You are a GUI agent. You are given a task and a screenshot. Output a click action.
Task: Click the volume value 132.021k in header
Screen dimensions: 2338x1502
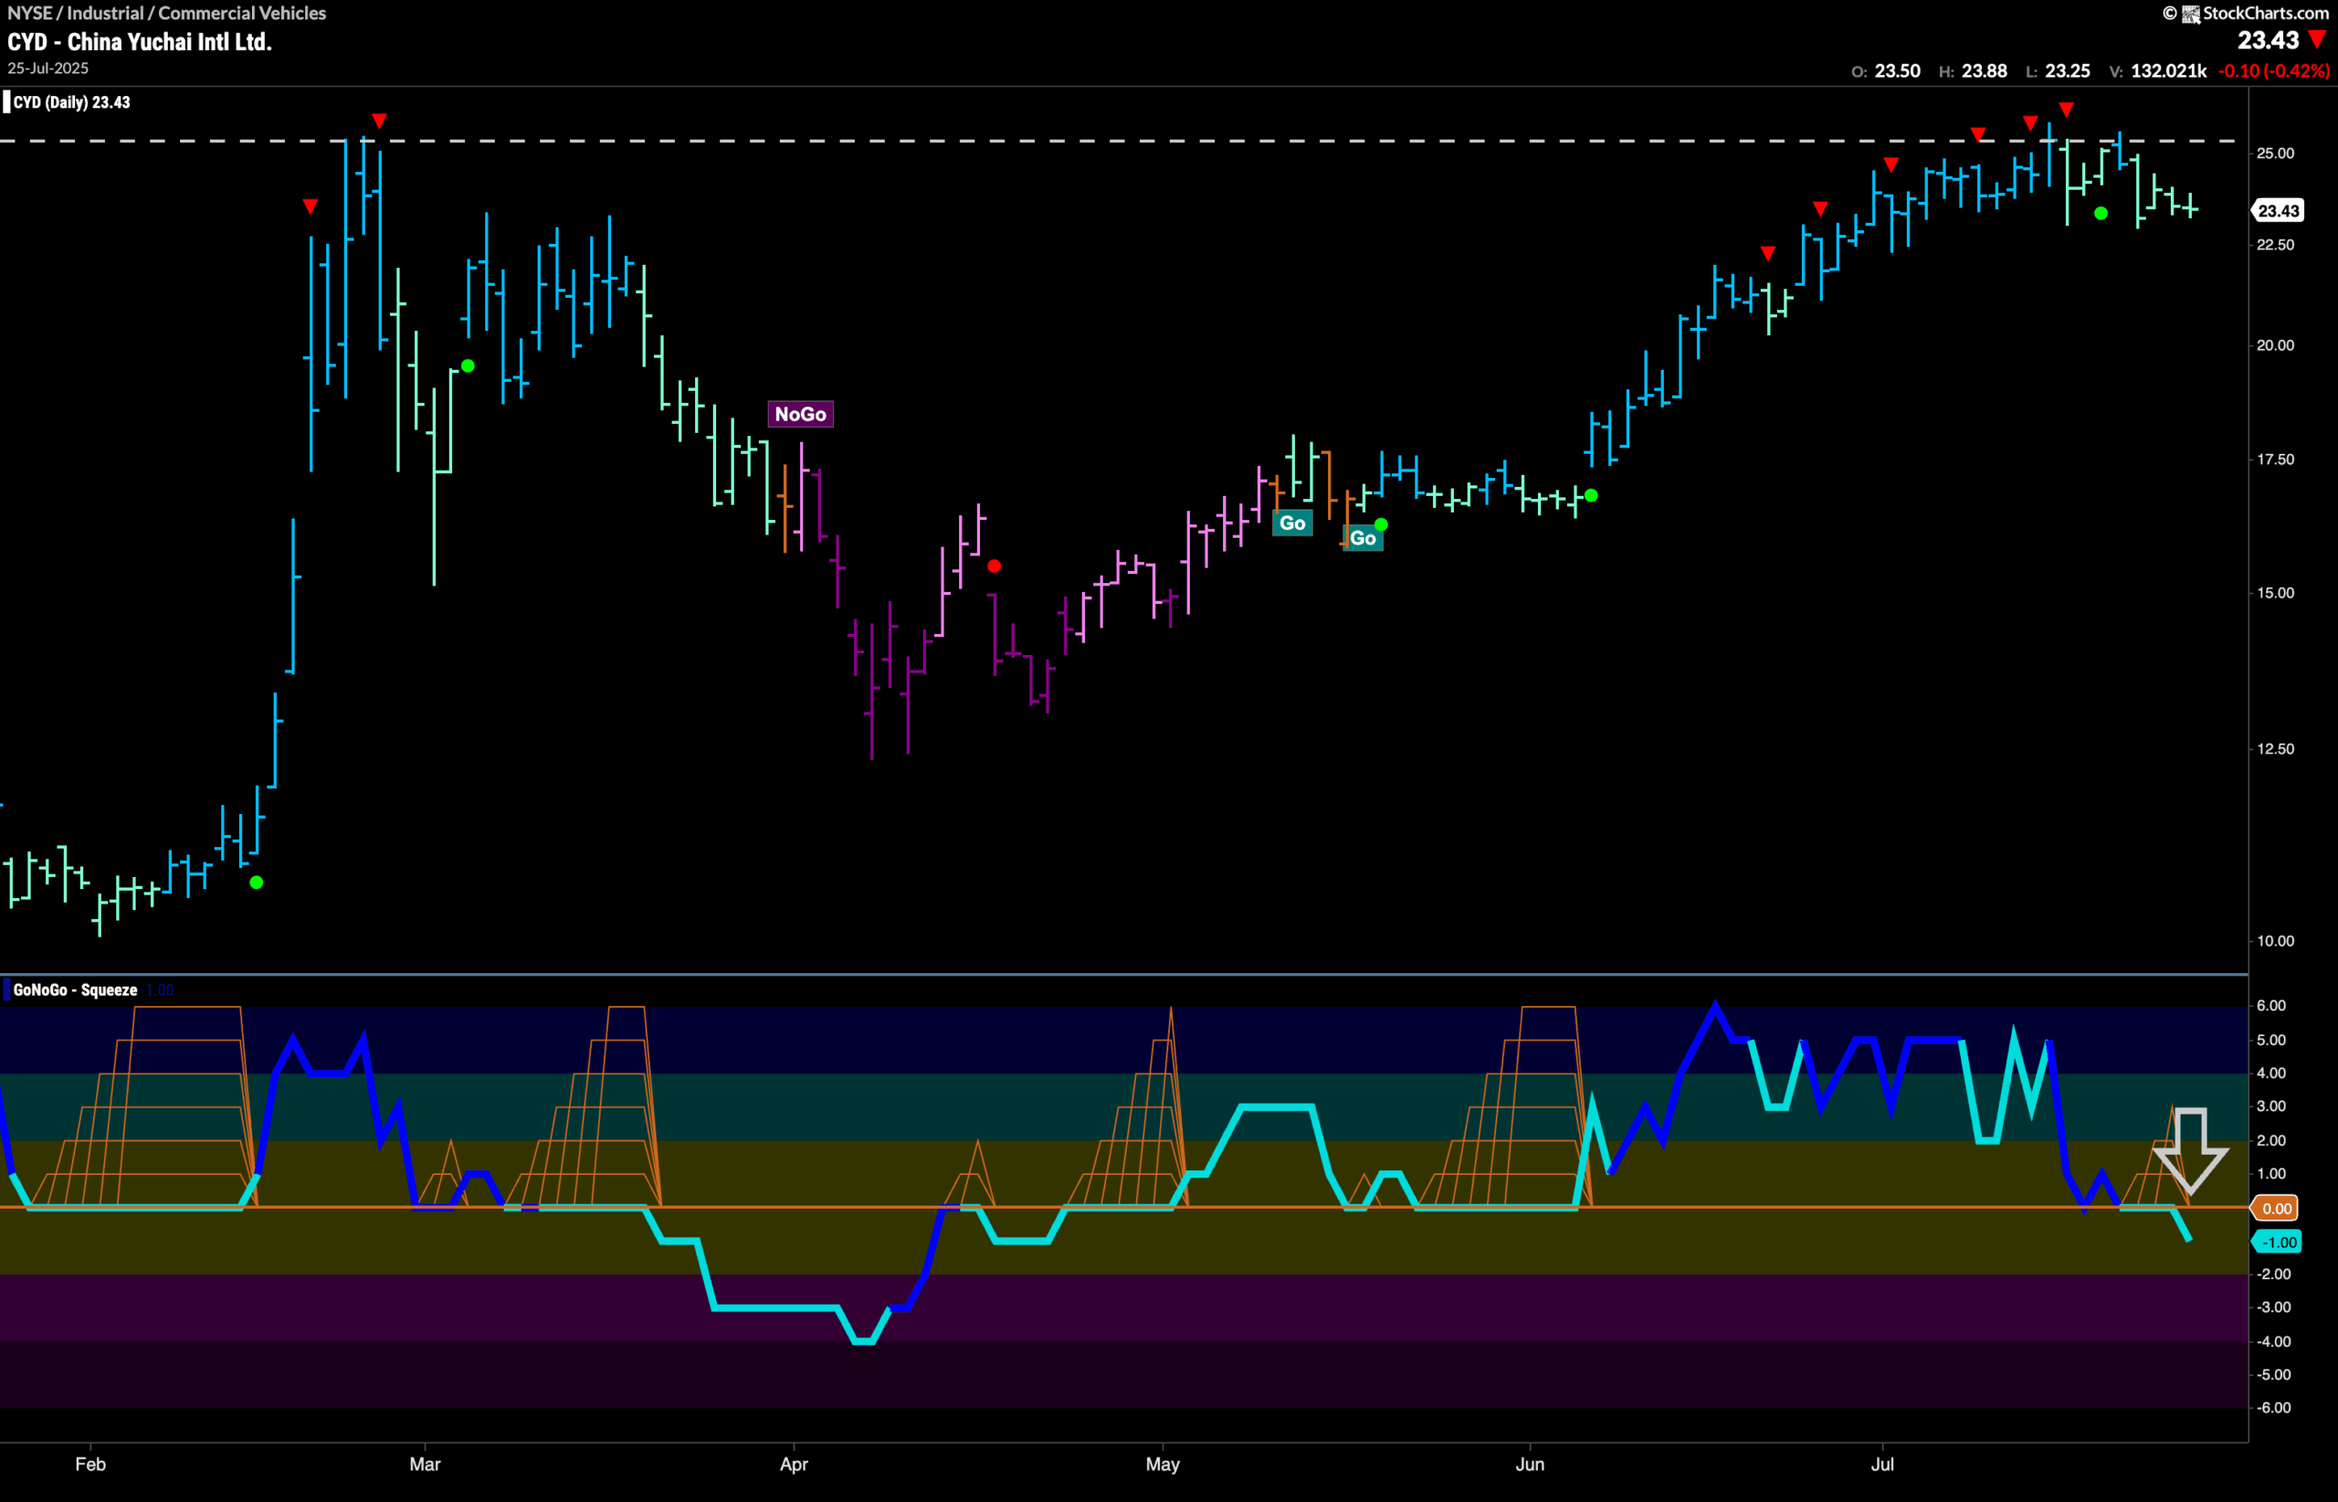2168,71
